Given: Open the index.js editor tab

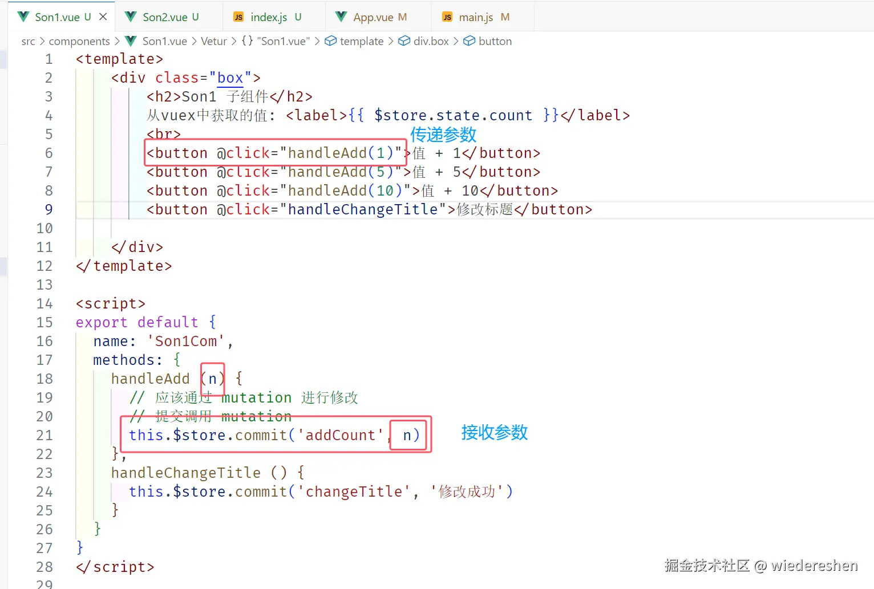Looking at the screenshot, I should click(274, 17).
